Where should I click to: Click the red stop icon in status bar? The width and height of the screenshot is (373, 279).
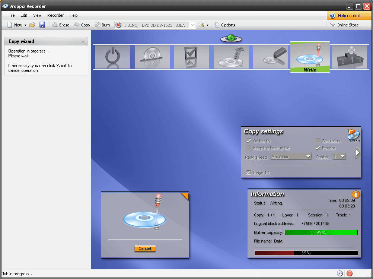[349, 273]
